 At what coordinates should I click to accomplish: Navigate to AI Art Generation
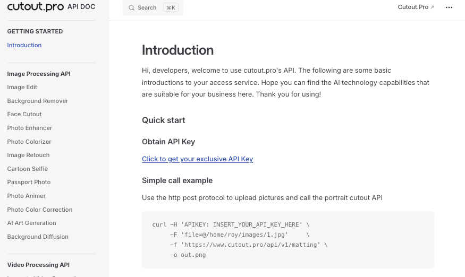32,223
